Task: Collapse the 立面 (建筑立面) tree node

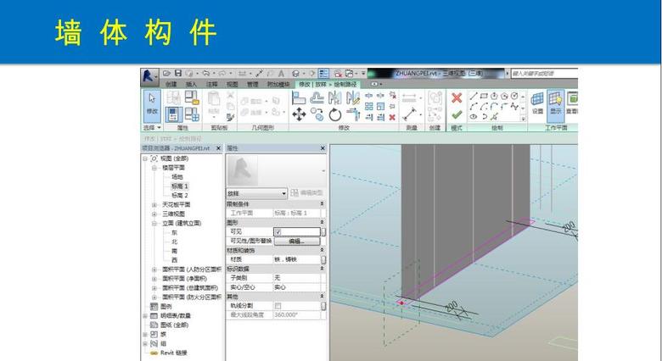Action: pyautogui.click(x=155, y=223)
